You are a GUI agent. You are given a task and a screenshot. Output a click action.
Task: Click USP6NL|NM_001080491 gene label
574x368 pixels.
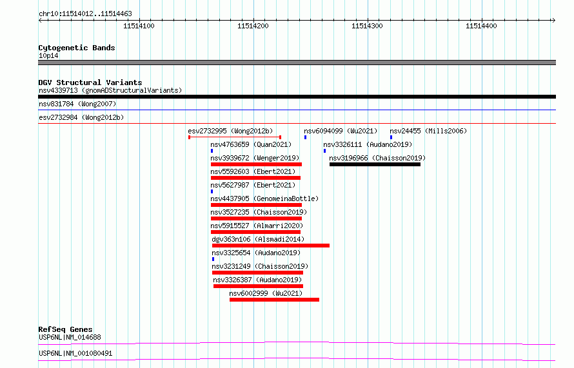click(x=75, y=353)
